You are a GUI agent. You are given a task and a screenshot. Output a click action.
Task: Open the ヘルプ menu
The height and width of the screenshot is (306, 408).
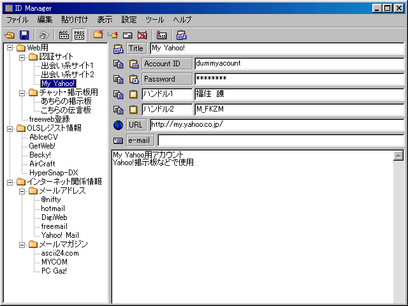pyautogui.click(x=182, y=20)
